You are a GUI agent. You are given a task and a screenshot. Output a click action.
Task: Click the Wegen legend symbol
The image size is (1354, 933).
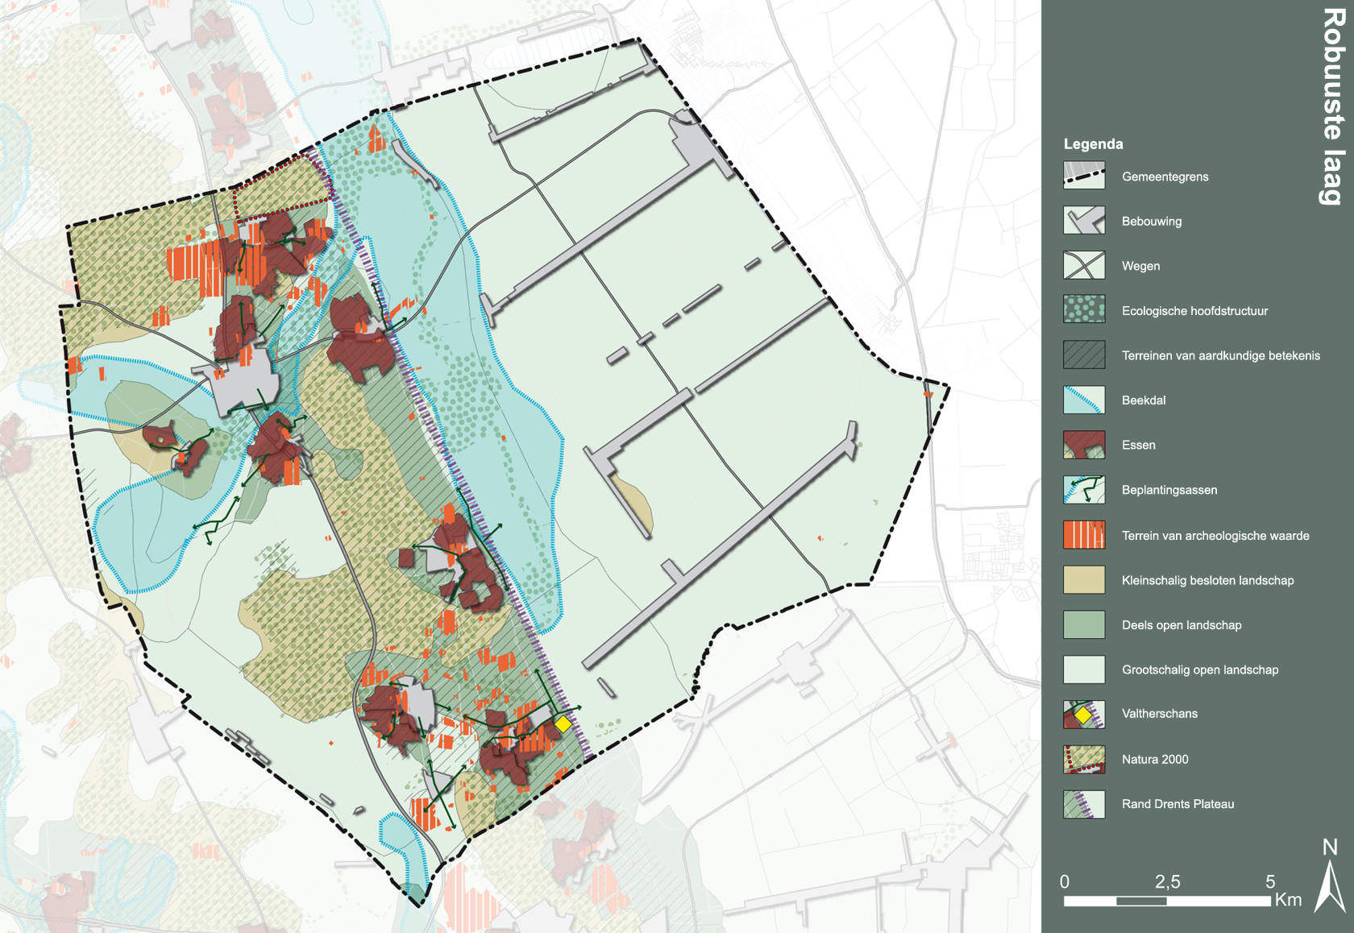tap(1083, 266)
